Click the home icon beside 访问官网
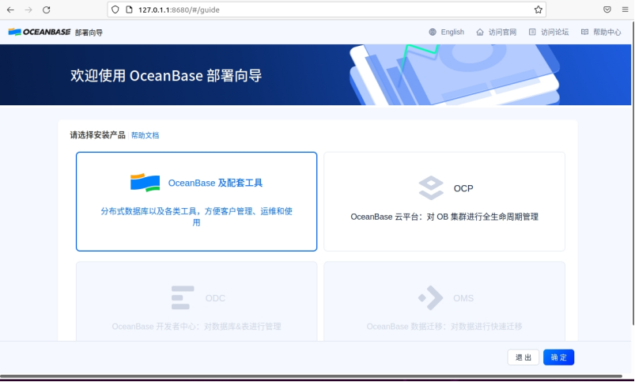635x382 pixels. tap(480, 32)
